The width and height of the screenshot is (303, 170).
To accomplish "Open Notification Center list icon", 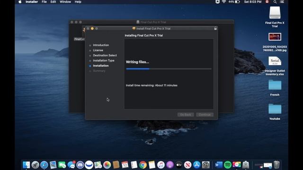I will (x=282, y=2).
